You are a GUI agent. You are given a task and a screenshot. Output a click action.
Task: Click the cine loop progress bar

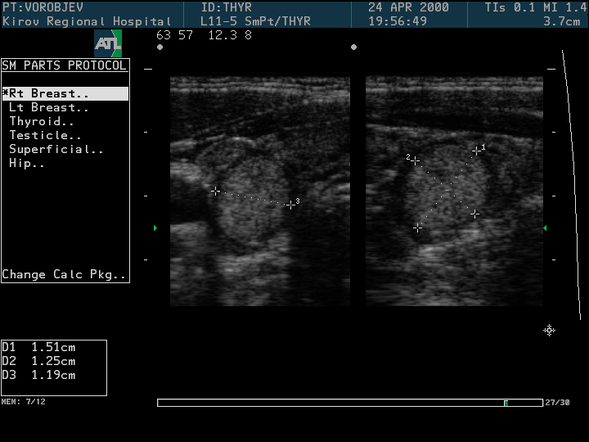(x=350, y=403)
